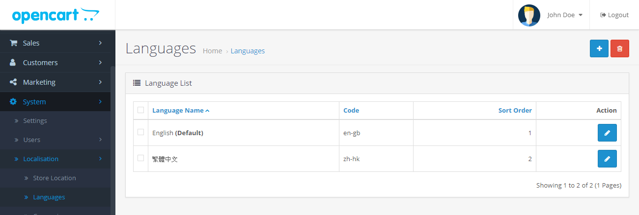The height and width of the screenshot is (215, 639).
Task: Click the Languages breadcrumb link
Action: [x=248, y=51]
